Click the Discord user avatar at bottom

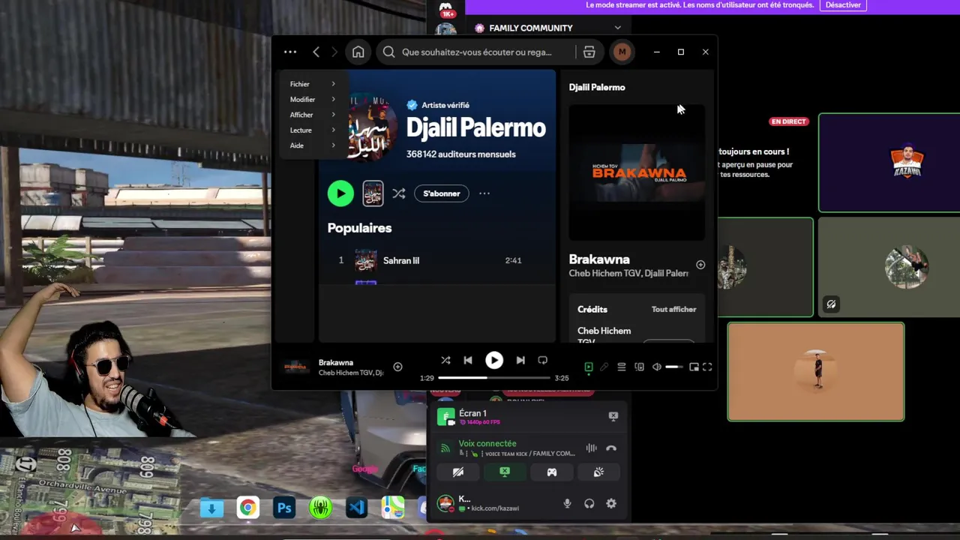(x=445, y=503)
